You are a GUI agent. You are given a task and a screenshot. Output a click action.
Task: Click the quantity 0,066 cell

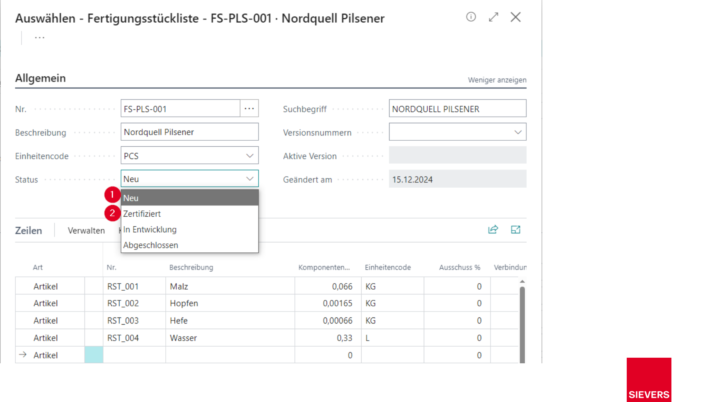(328, 286)
